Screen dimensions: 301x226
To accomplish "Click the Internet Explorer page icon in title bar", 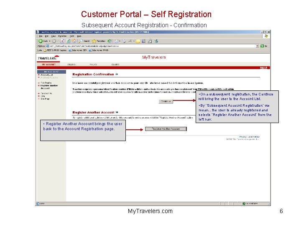I will coord(38,32).
